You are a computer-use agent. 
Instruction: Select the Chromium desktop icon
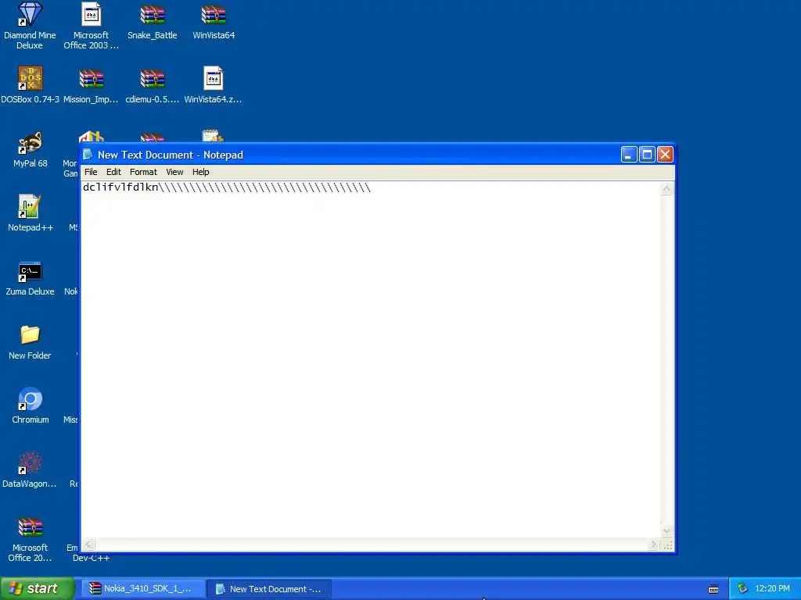[x=31, y=405]
